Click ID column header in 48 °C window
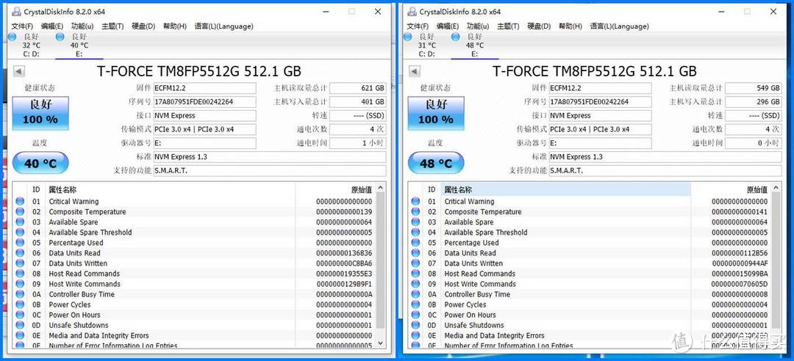Viewport: 794px width, 361px height. [431, 189]
